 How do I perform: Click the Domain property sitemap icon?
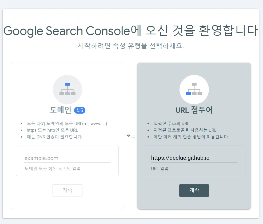tap(67, 89)
